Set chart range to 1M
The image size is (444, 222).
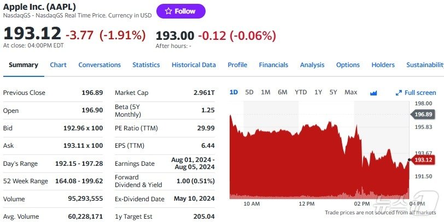(x=266, y=92)
